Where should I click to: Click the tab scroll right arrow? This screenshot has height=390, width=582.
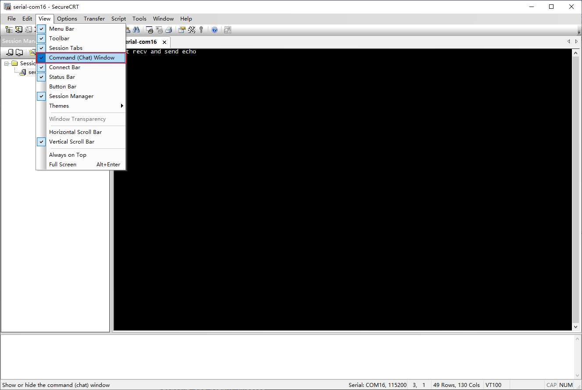[576, 42]
